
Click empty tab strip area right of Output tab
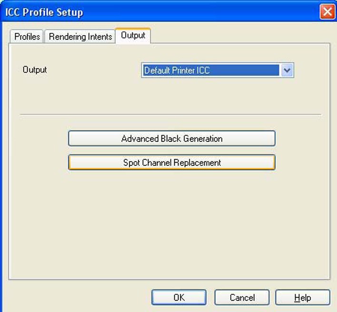[238, 36]
